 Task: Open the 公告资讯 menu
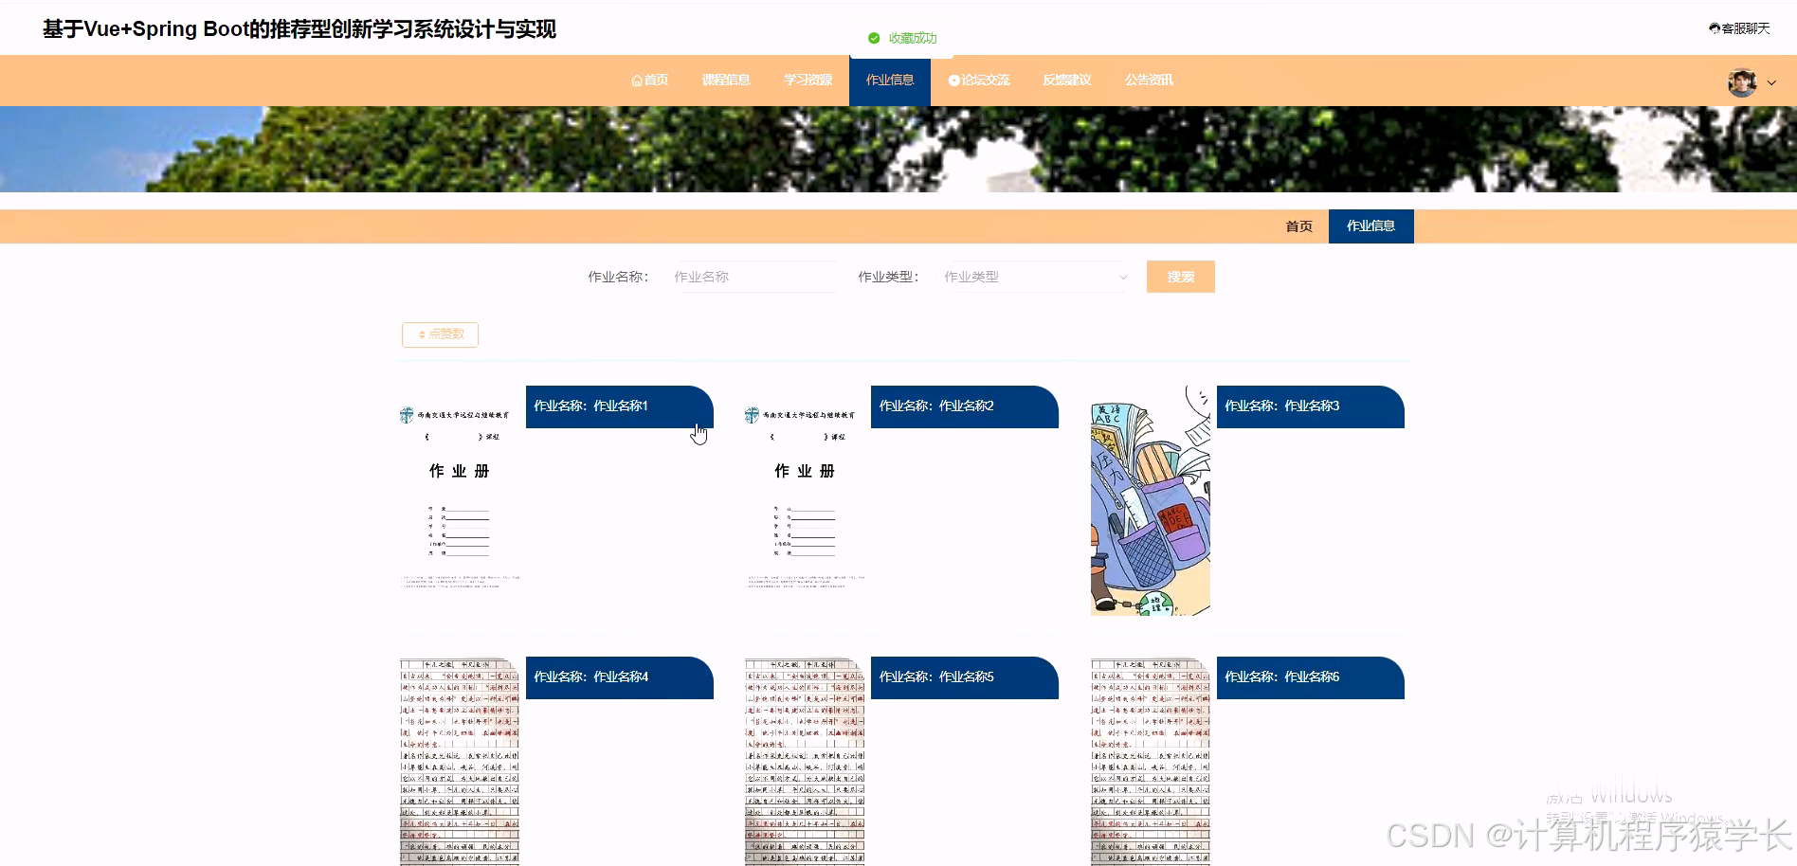point(1149,80)
